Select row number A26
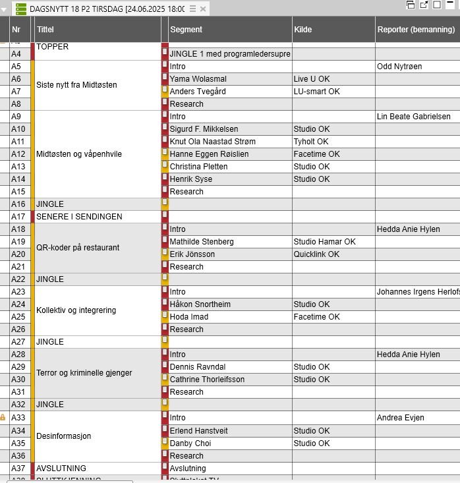 tap(18, 329)
